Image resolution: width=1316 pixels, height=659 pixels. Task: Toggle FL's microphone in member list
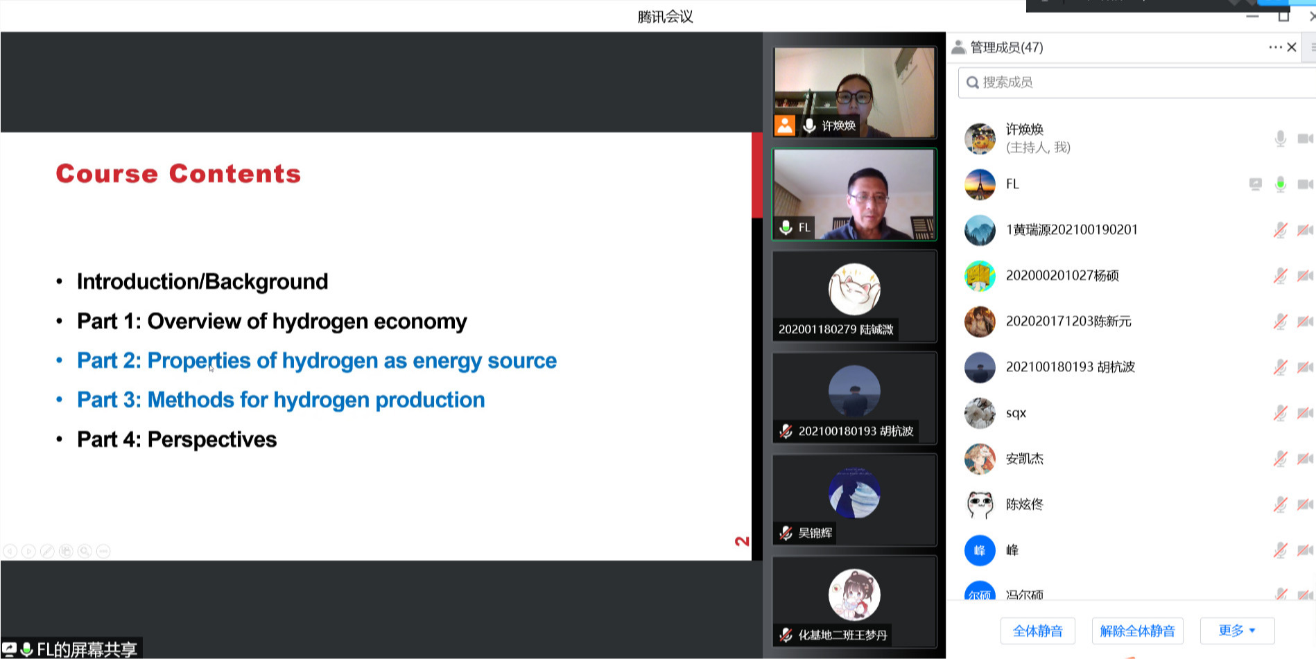coord(1281,184)
